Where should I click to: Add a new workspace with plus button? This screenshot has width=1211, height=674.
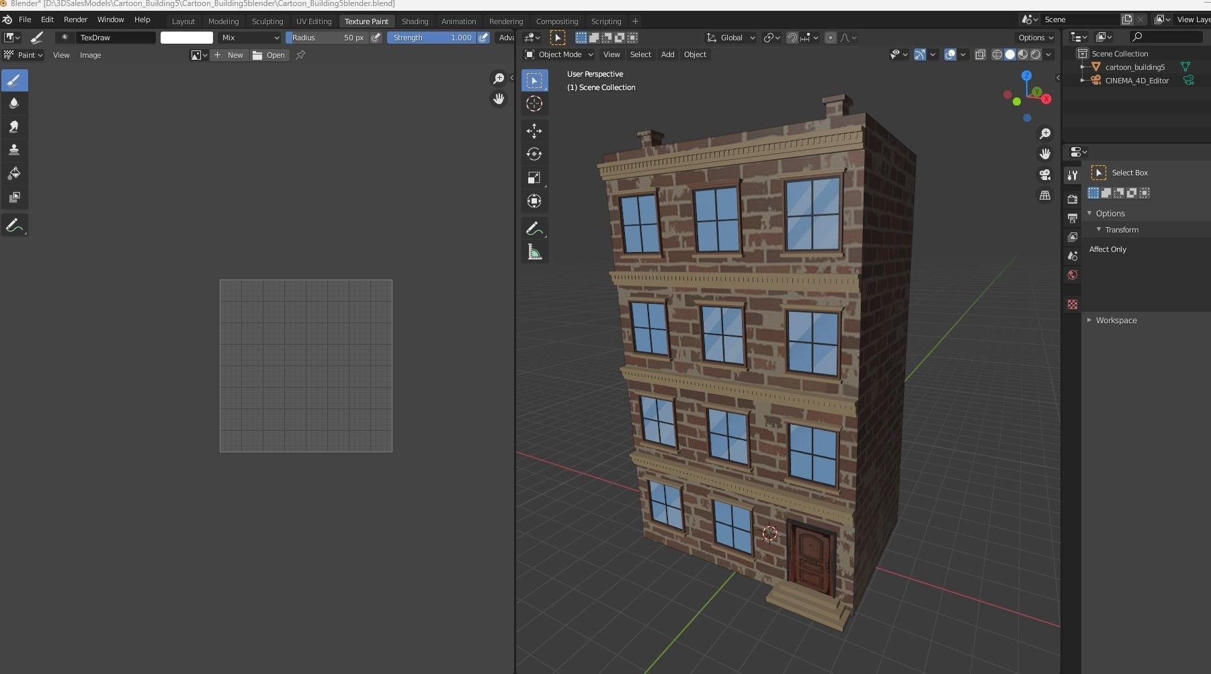tap(635, 22)
